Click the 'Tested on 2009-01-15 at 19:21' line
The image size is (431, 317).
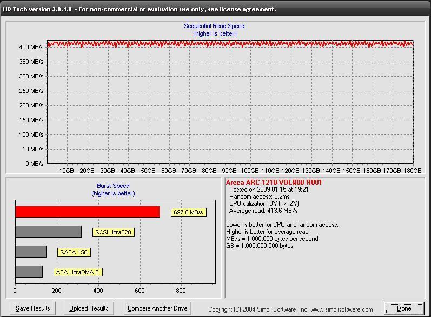pyautogui.click(x=269, y=190)
